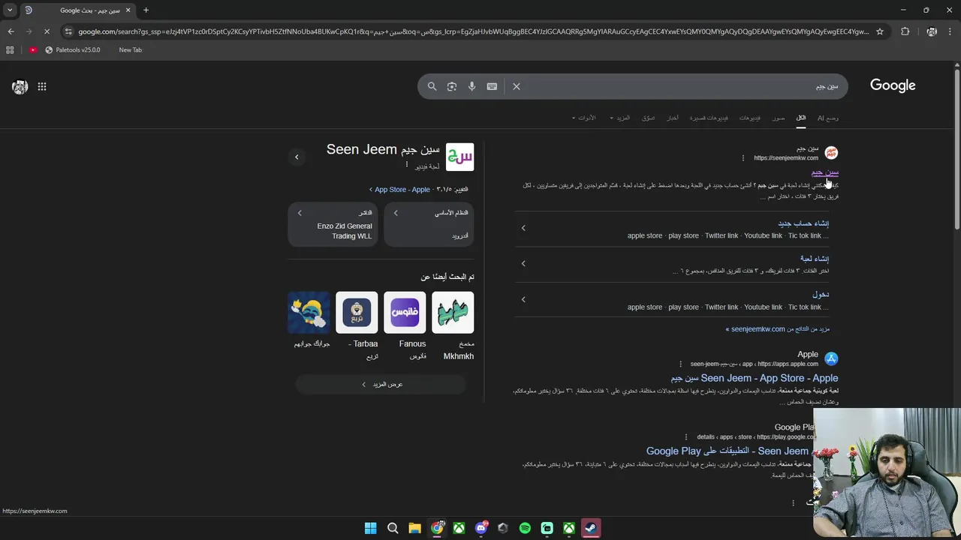Viewport: 961px width, 540px height.
Task: Select the 'جوابك جوابهم' related app thumbnail
Action: (309, 312)
